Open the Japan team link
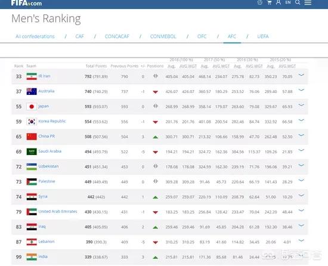This screenshot has height=266, width=328. (44, 106)
